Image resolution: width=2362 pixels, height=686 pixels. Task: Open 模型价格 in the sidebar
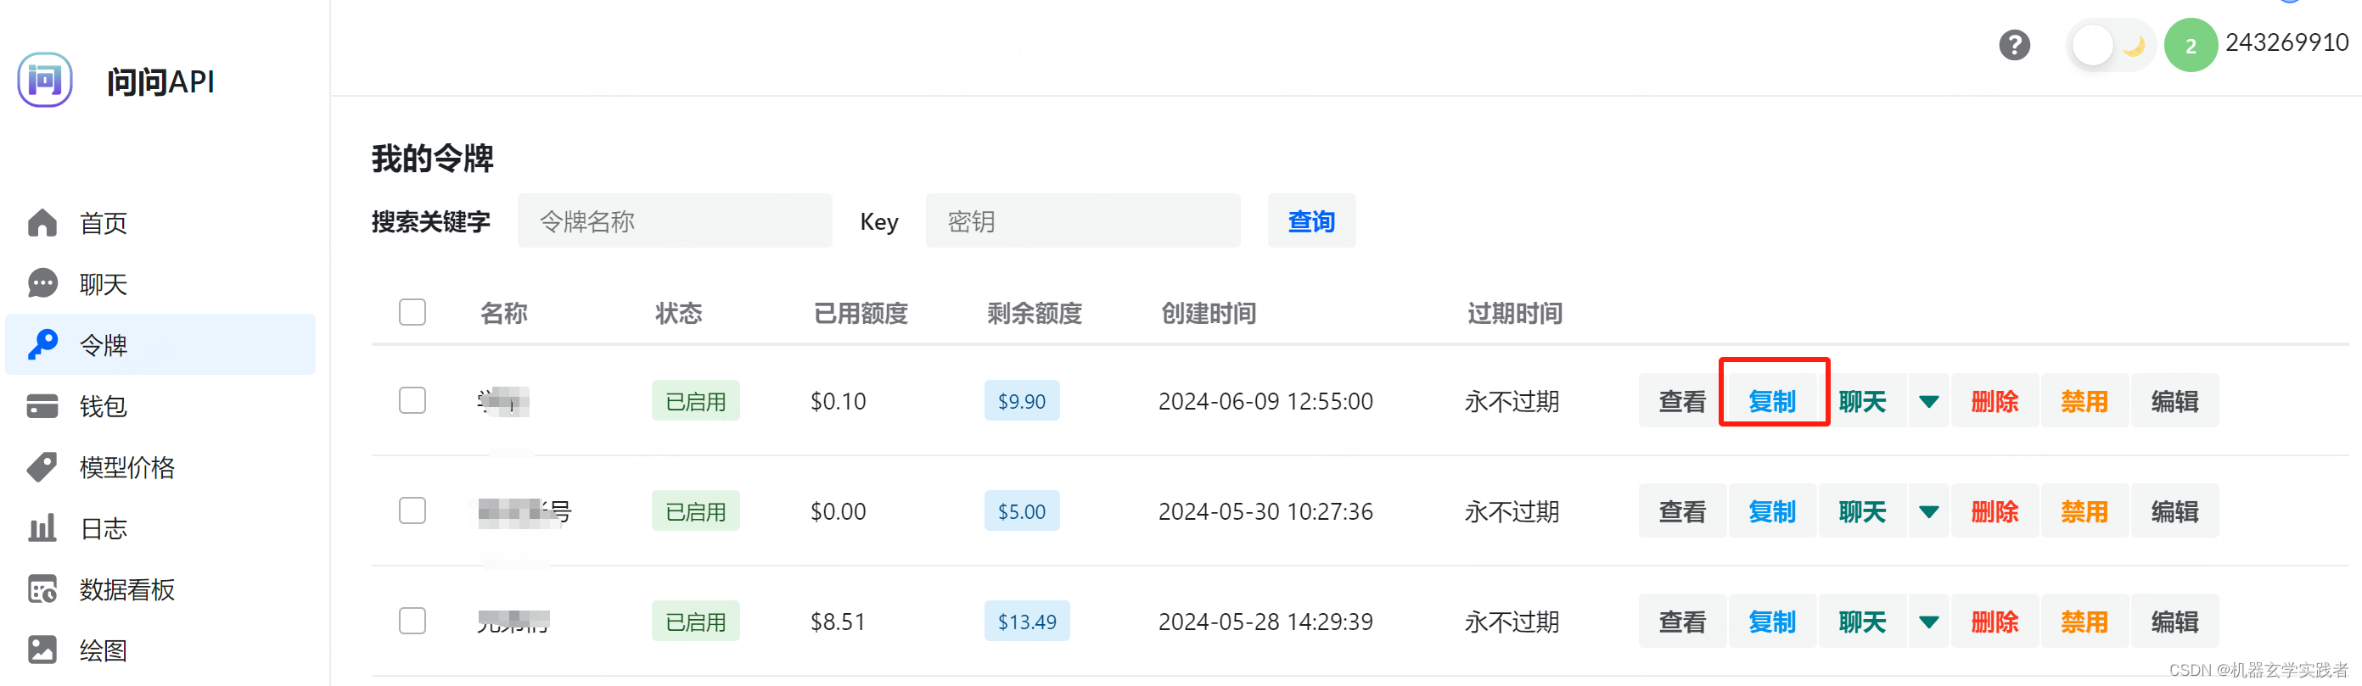pyautogui.click(x=160, y=467)
